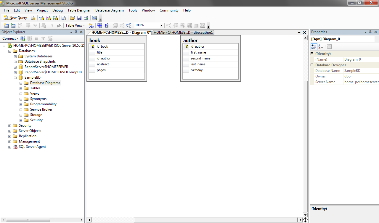This screenshot has height=223, width=379.
Task: Open the Table View dropdown
Action: coord(75,25)
